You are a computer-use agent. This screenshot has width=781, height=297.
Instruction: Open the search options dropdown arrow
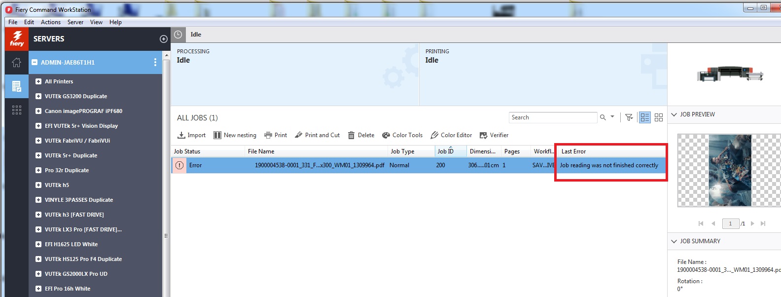coord(612,117)
